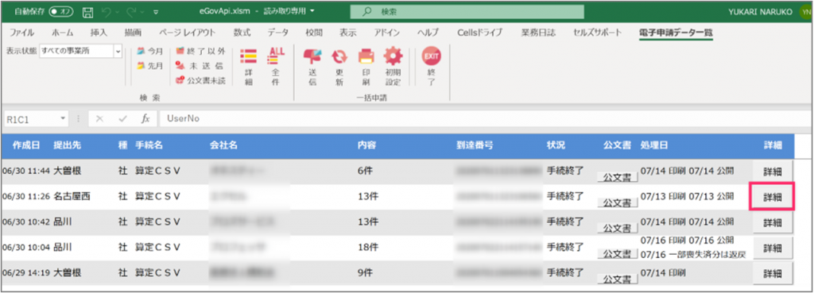This screenshot has height=293, width=814.
Task: Switch to the ヘルプ tab
Action: pos(428,33)
